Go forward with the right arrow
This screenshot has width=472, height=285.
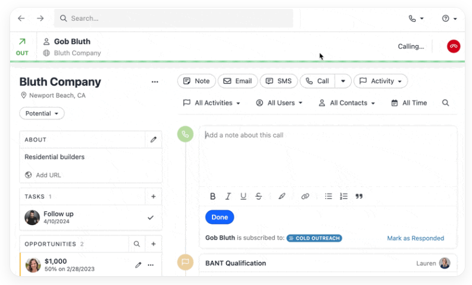pyautogui.click(x=40, y=18)
